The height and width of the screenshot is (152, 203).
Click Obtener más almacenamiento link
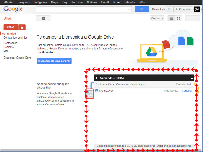(x=174, y=146)
